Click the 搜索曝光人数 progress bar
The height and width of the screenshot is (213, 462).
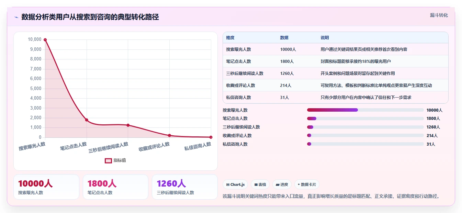(365, 110)
